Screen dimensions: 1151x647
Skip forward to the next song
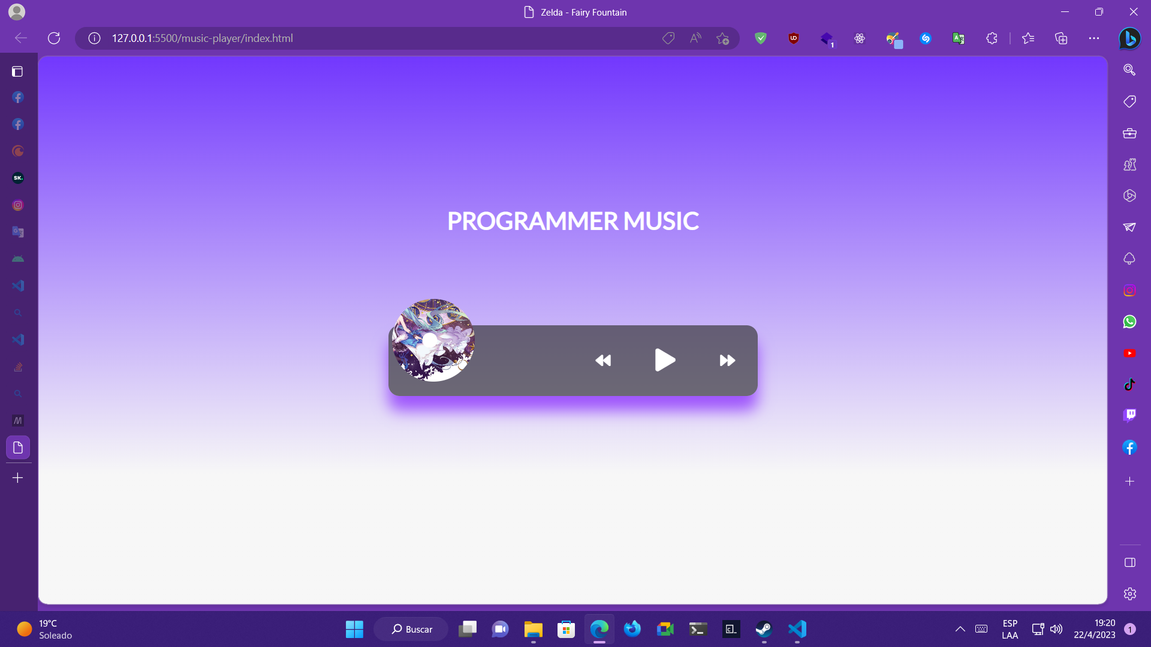[727, 361]
